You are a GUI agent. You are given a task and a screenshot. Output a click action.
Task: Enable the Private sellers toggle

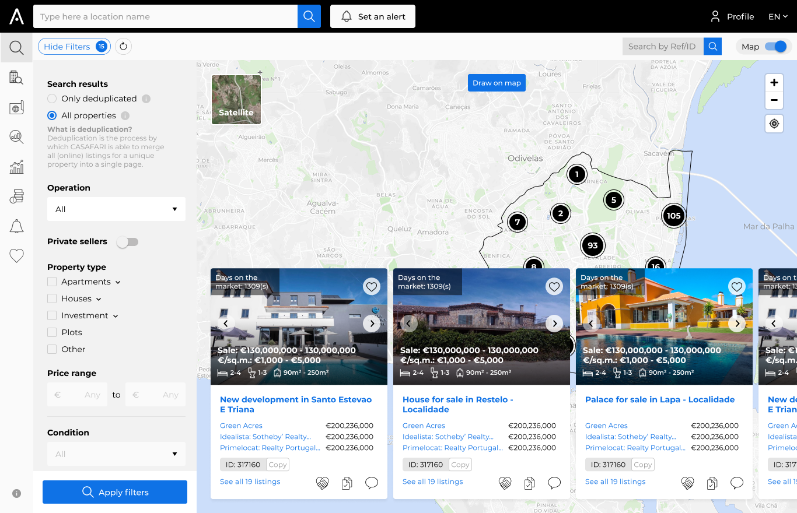click(x=127, y=242)
